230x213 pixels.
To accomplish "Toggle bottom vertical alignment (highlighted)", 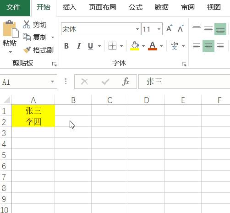I will coord(220,29).
